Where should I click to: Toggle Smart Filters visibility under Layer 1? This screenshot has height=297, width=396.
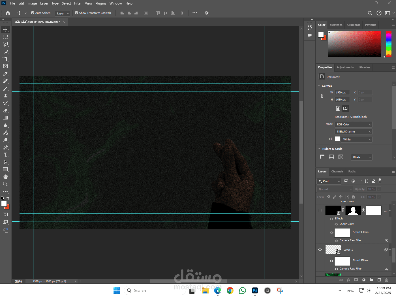point(331,261)
